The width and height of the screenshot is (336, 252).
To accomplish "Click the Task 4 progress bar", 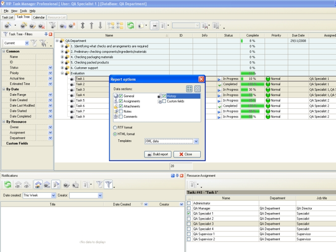I will coord(252,95).
